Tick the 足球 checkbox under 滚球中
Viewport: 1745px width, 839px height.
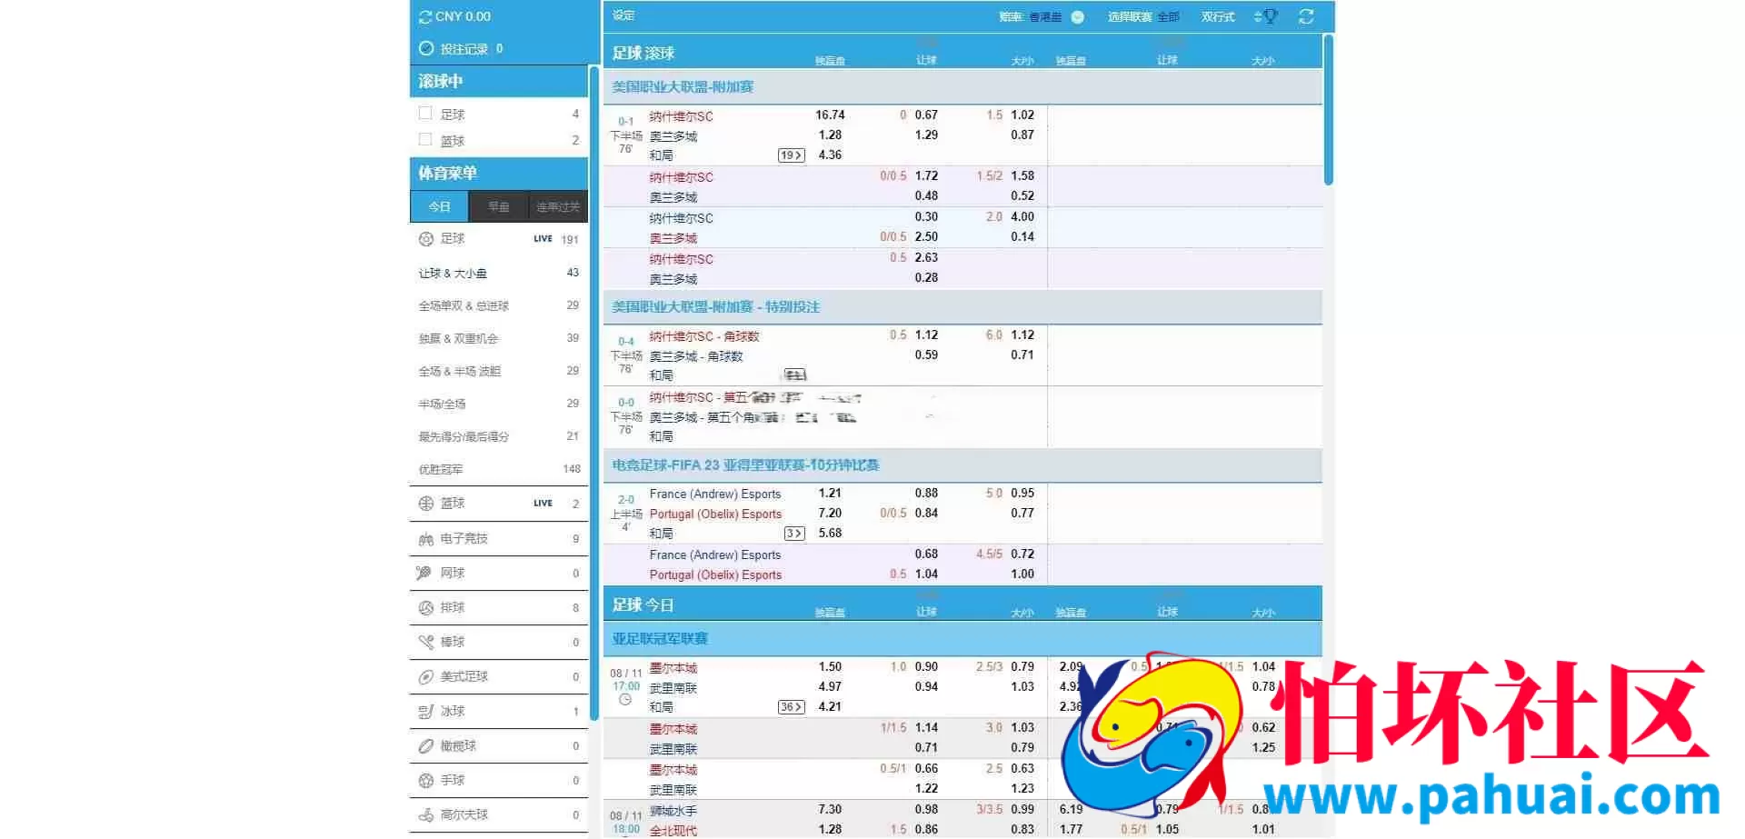click(424, 114)
